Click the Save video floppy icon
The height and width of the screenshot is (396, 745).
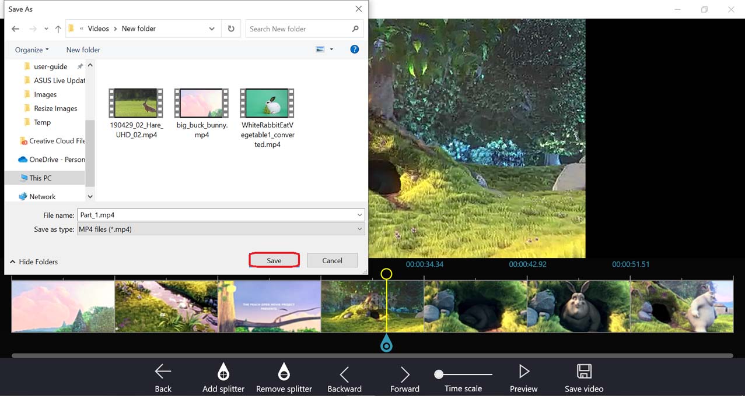coord(583,372)
